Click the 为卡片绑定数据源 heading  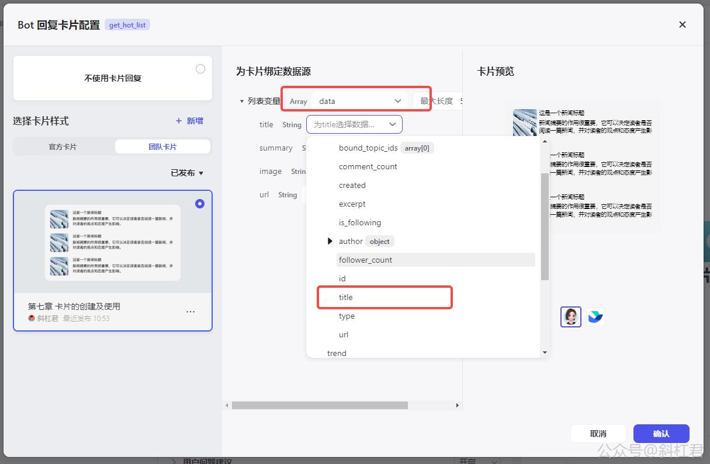[273, 71]
